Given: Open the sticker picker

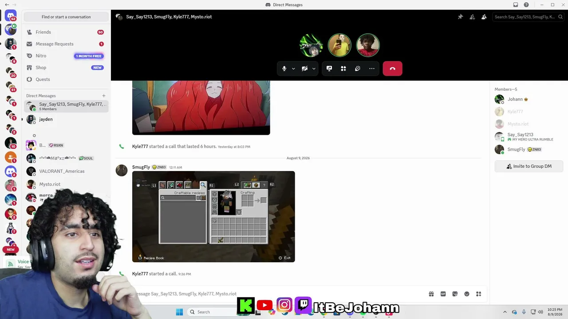Looking at the screenshot, I should click(455, 294).
